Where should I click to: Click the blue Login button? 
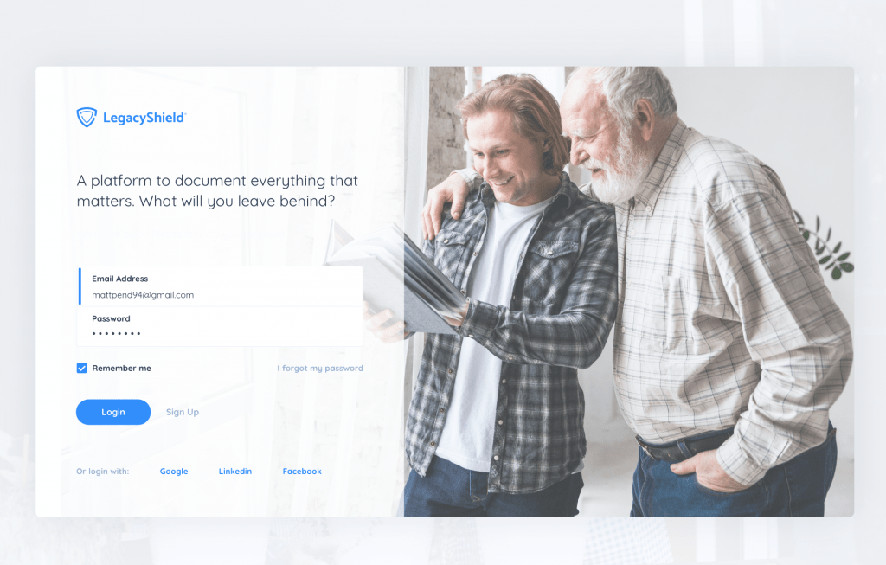[113, 412]
